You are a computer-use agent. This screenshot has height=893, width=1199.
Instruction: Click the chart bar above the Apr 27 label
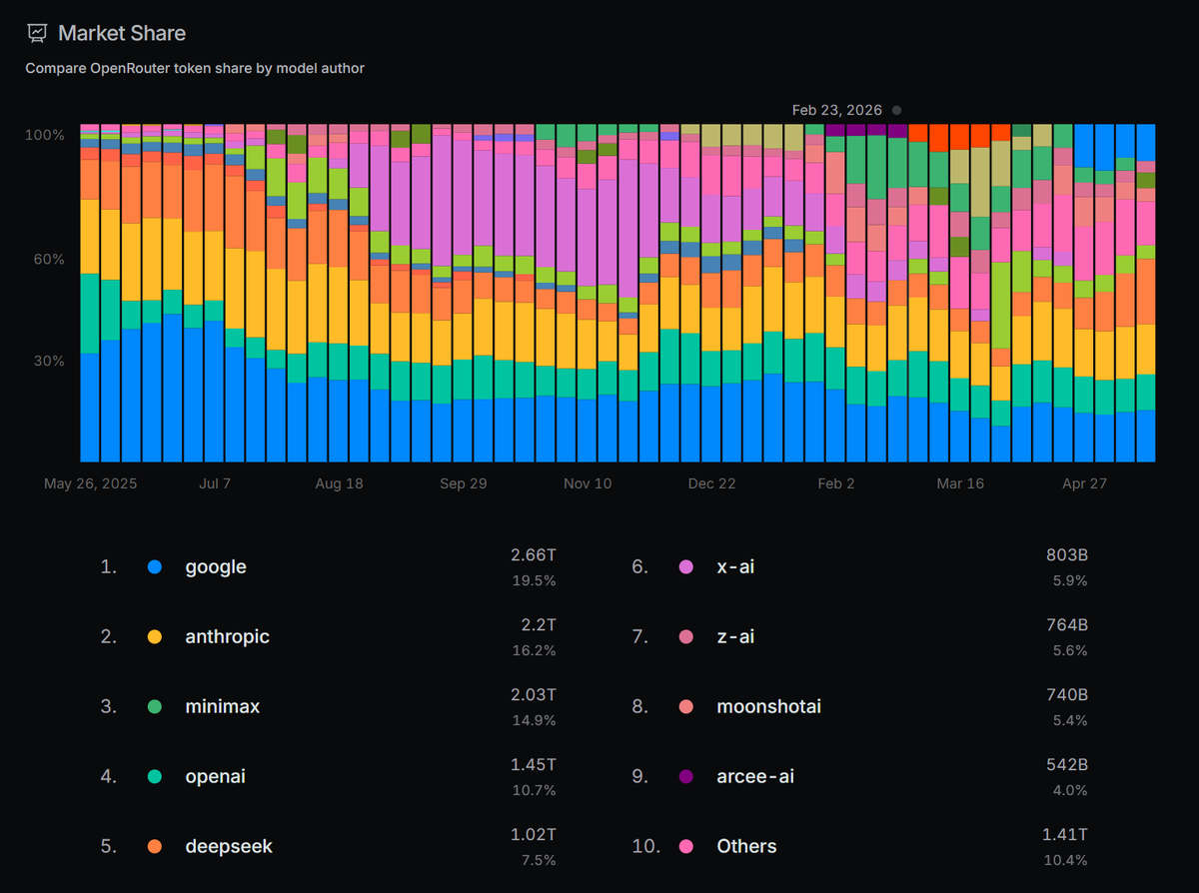1083,294
